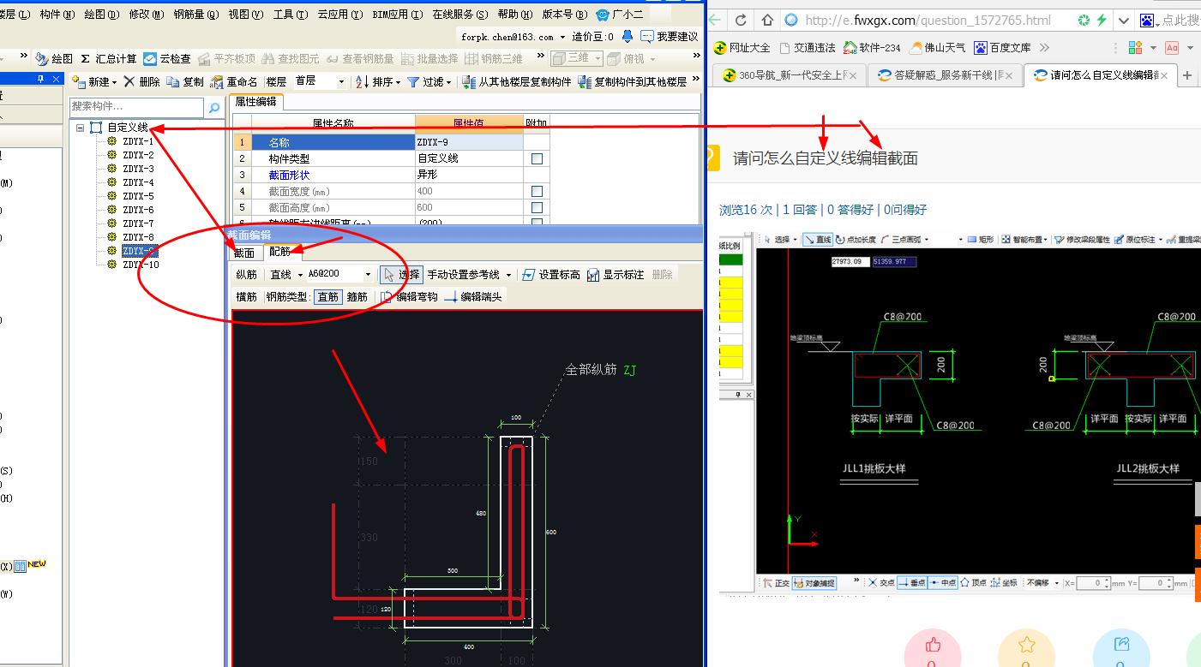This screenshot has width=1201, height=667.
Task: Open the 手动设置参考线 dropdown arrow
Action: (508, 275)
